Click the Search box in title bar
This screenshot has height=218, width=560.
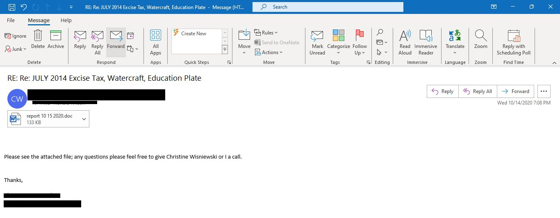click(328, 7)
